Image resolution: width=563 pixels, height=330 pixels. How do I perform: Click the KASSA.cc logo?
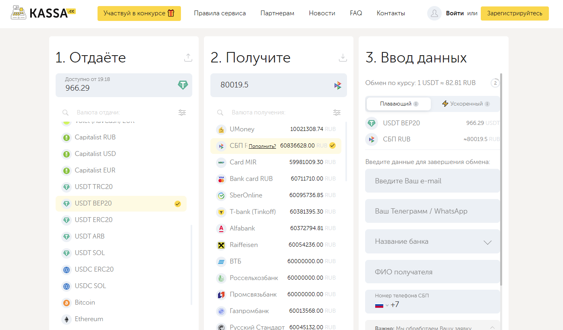[43, 13]
